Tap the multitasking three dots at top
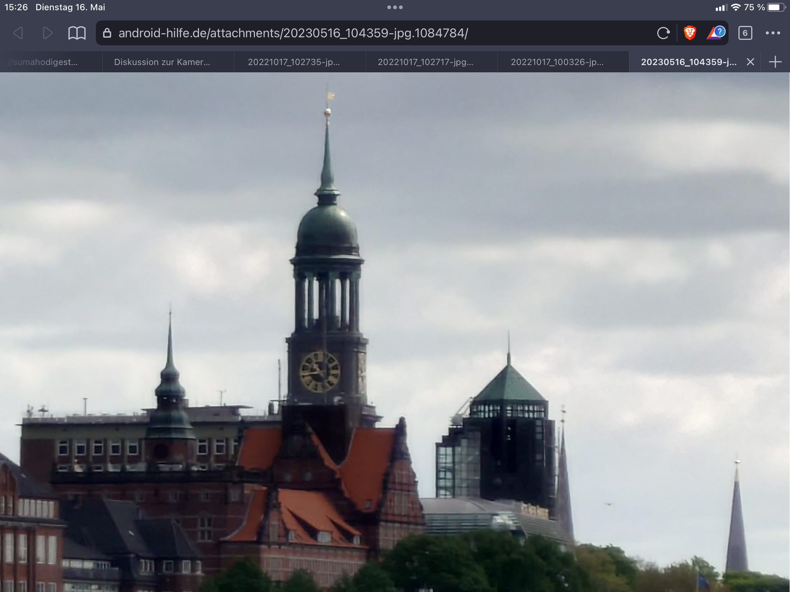 395,7
